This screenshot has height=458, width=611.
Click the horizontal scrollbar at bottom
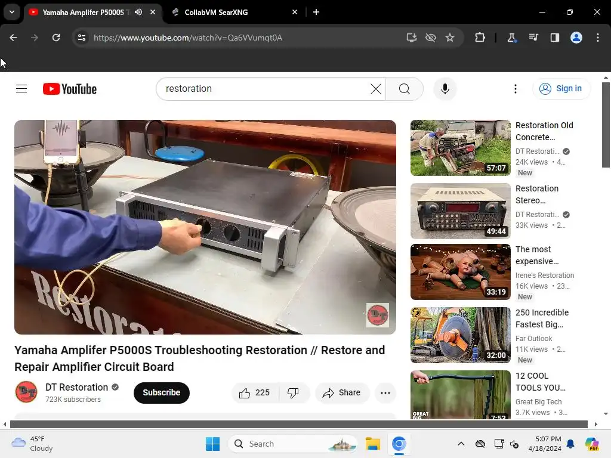(x=299, y=424)
